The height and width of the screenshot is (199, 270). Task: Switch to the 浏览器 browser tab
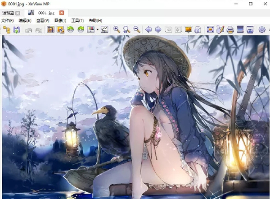tap(9, 13)
